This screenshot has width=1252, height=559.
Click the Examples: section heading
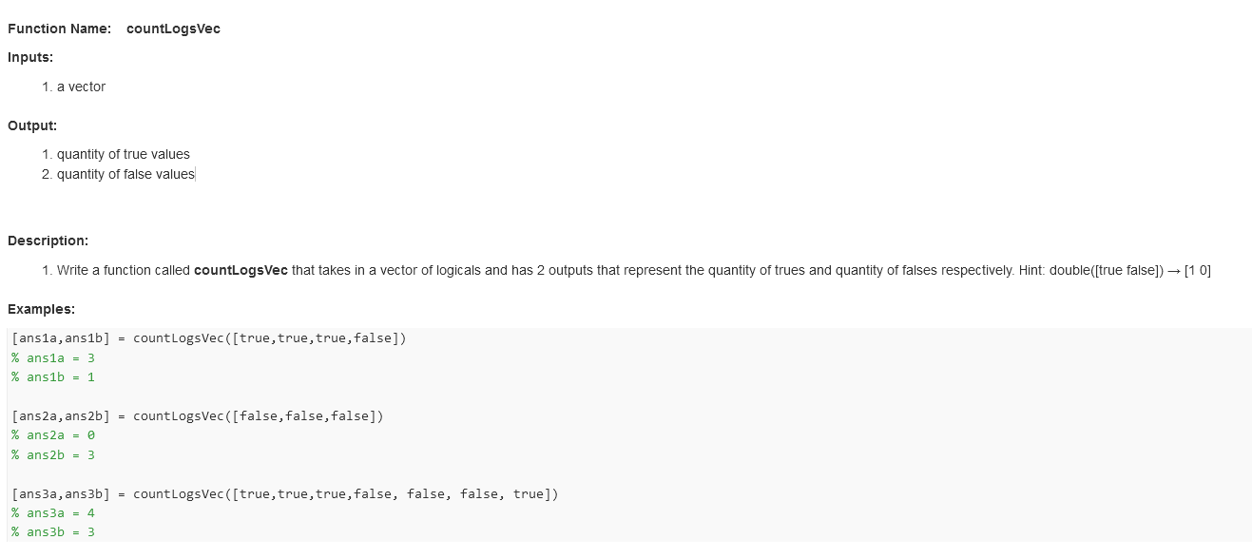tap(41, 309)
